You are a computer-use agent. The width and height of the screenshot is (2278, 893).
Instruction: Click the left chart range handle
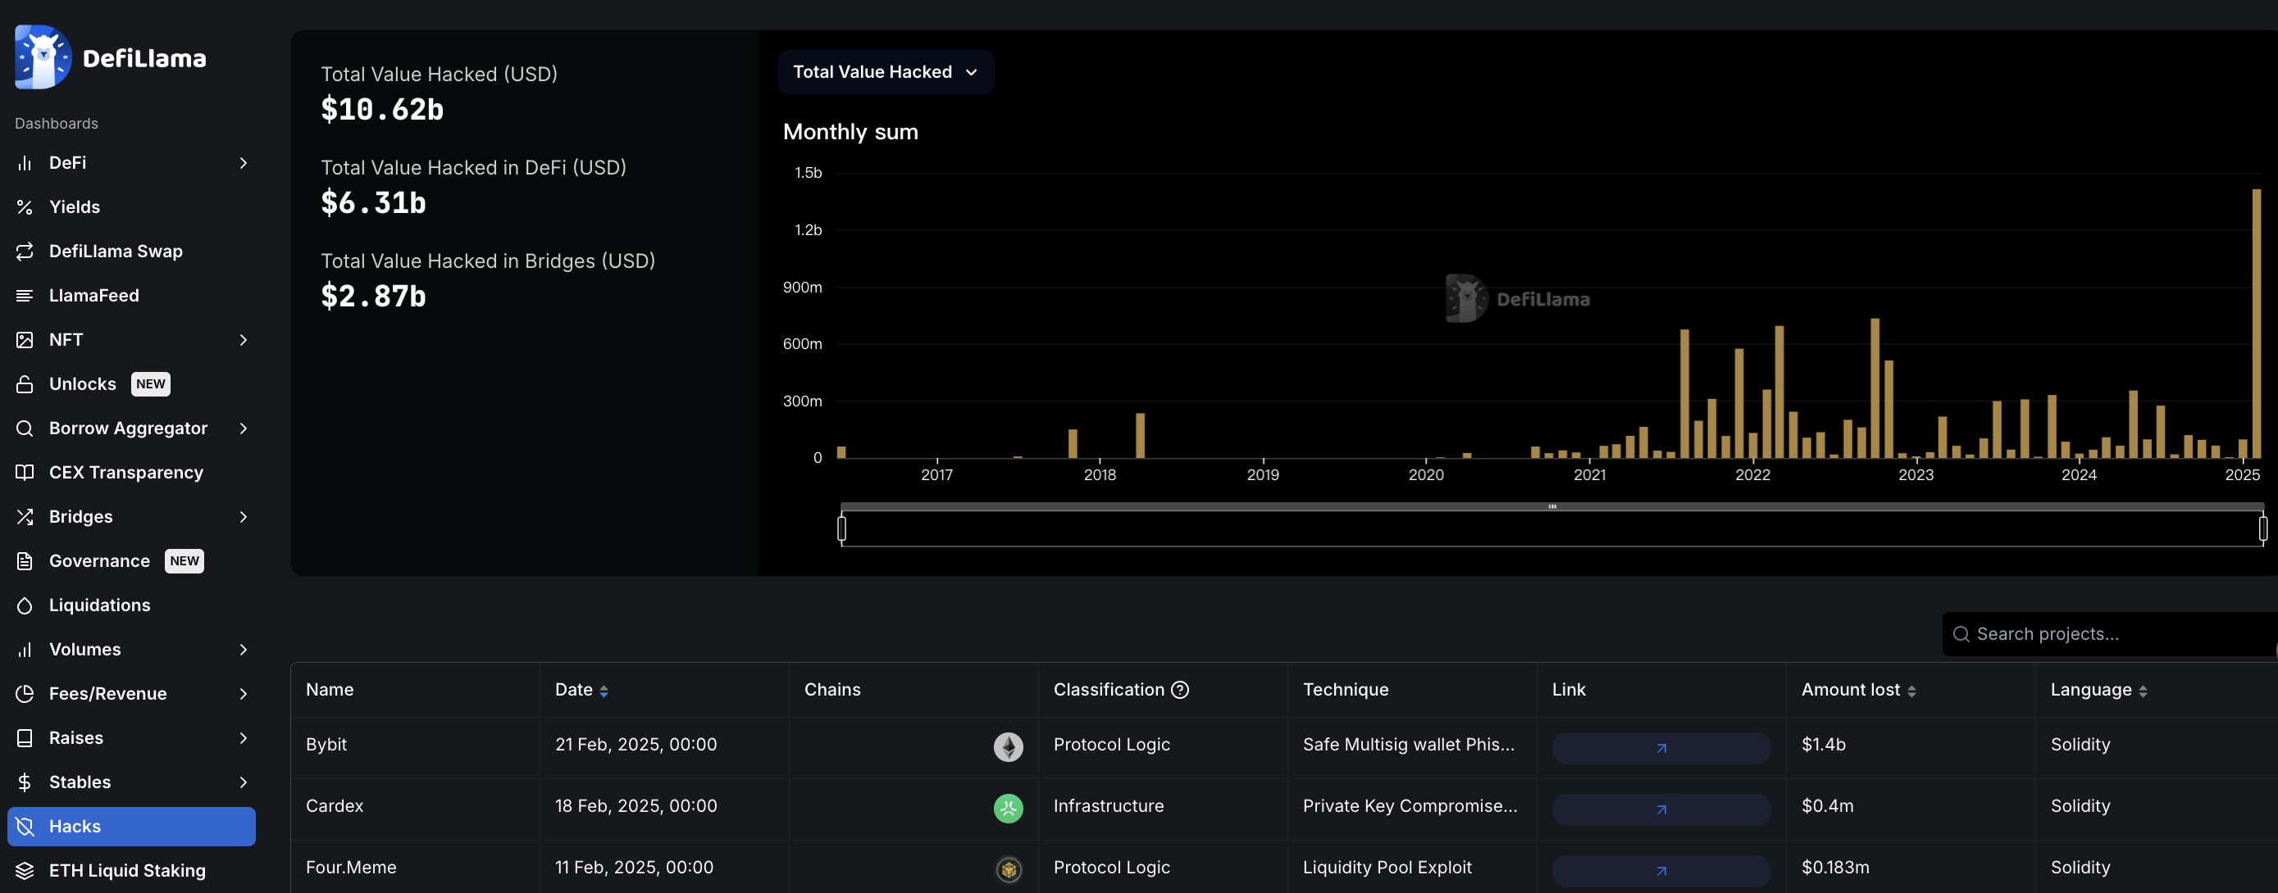pyautogui.click(x=841, y=528)
